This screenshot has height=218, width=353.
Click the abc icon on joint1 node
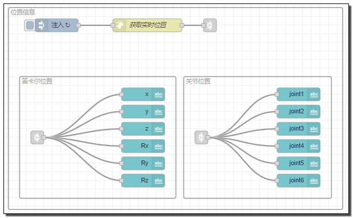[314, 94]
